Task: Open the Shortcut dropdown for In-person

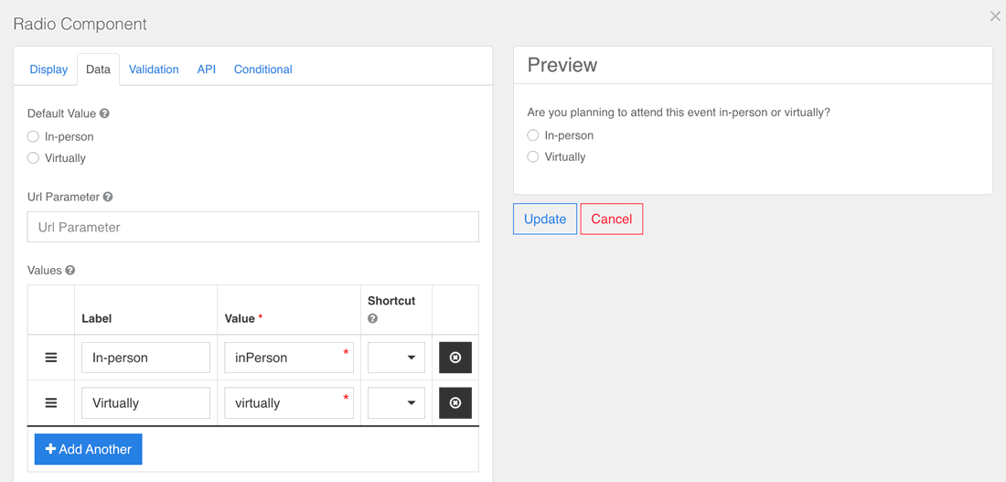Action: (x=396, y=358)
